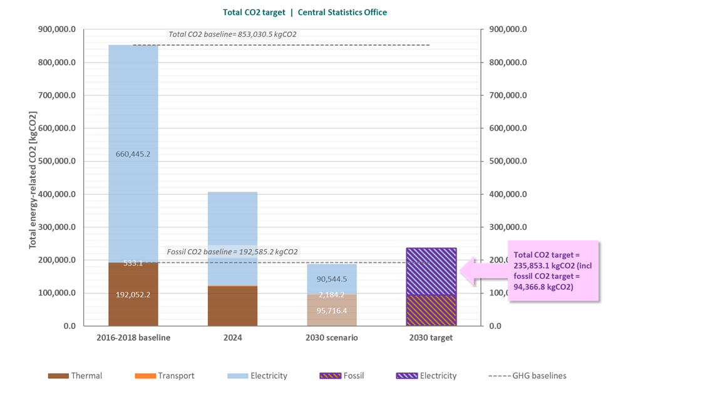Select the pink Total CO2 target callout box
Screen dimensions: 720x397
click(553, 271)
